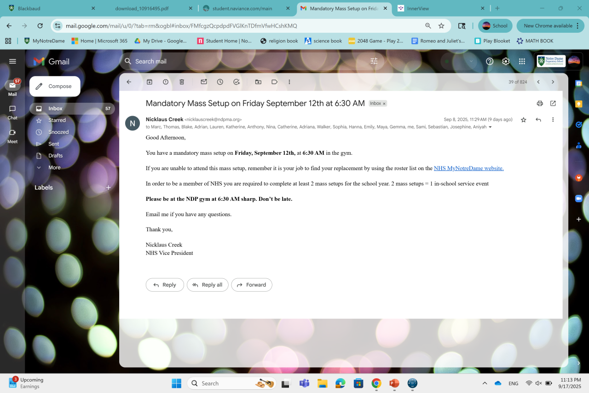Show the newer email arrow
Screen dimensions: 589x393
click(x=538, y=82)
